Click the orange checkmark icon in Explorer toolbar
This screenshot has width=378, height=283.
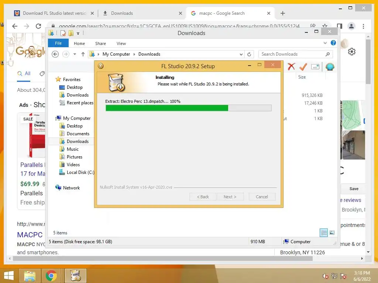pyautogui.click(x=303, y=67)
